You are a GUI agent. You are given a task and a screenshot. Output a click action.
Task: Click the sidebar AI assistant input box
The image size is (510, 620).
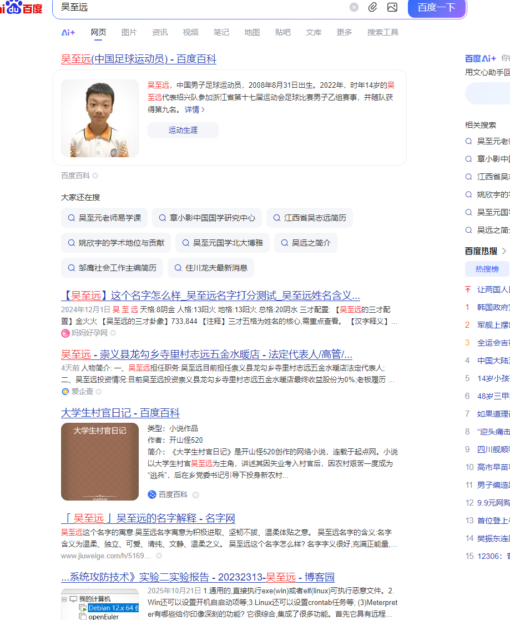pyautogui.click(x=487, y=94)
